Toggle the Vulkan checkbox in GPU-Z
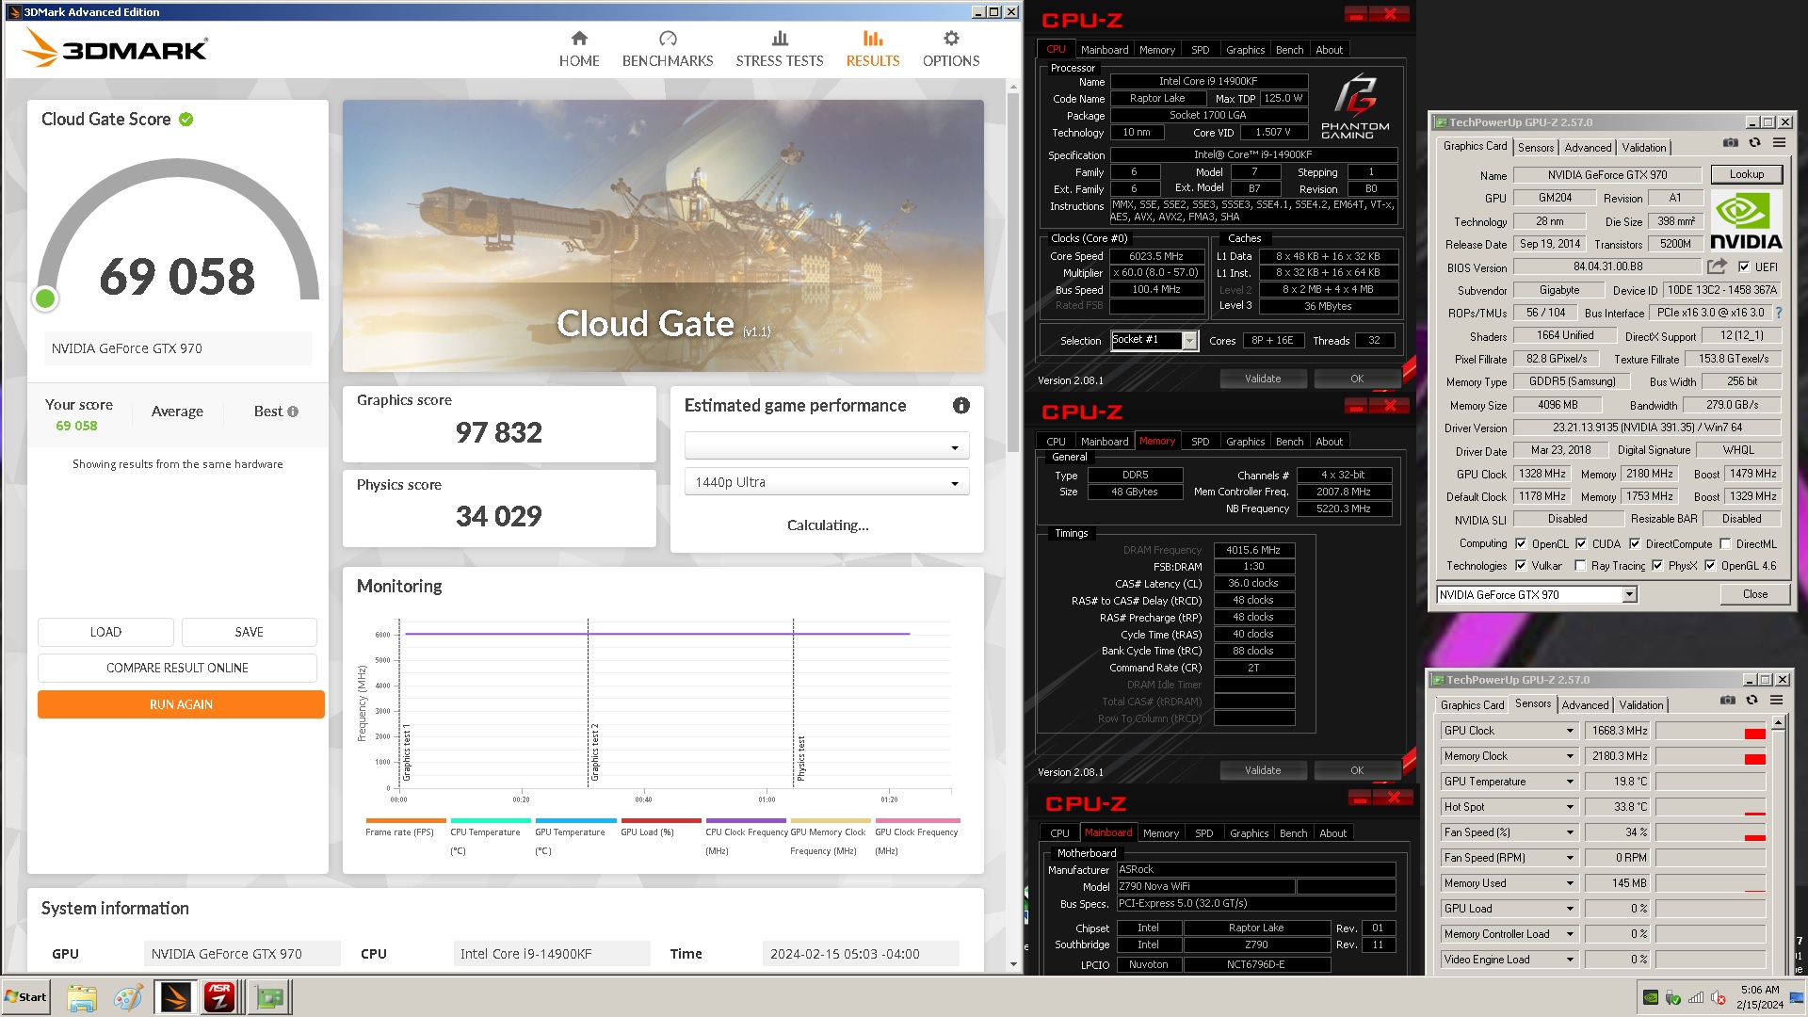1808x1017 pixels. 1521,566
